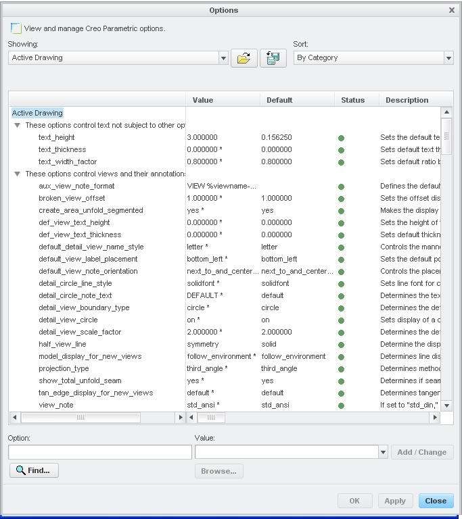462x519 pixels.
Task: Select the def_view_text_height option
Action: tap(74, 223)
